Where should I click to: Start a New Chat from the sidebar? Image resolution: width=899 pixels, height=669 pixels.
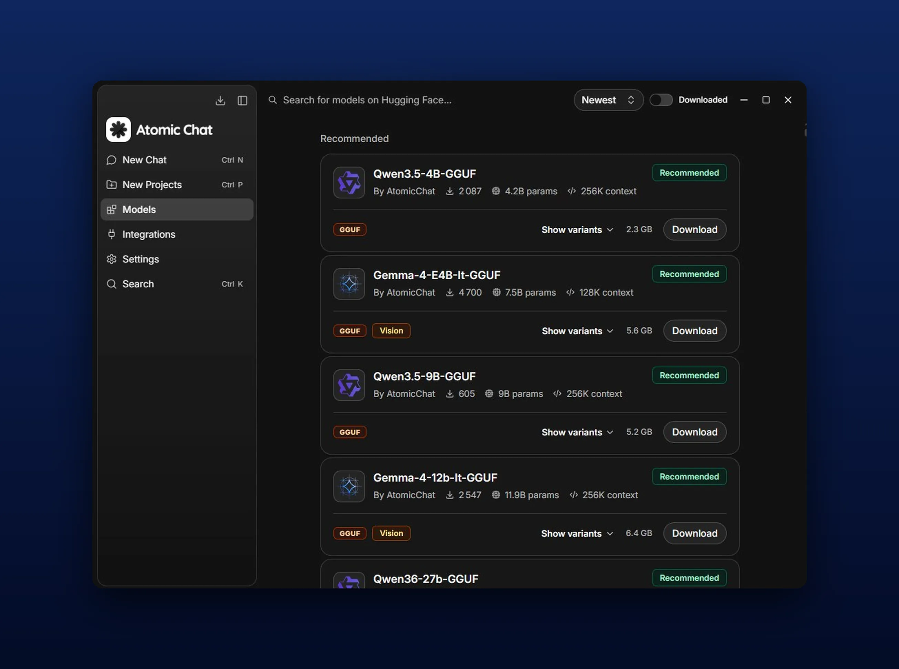point(177,160)
